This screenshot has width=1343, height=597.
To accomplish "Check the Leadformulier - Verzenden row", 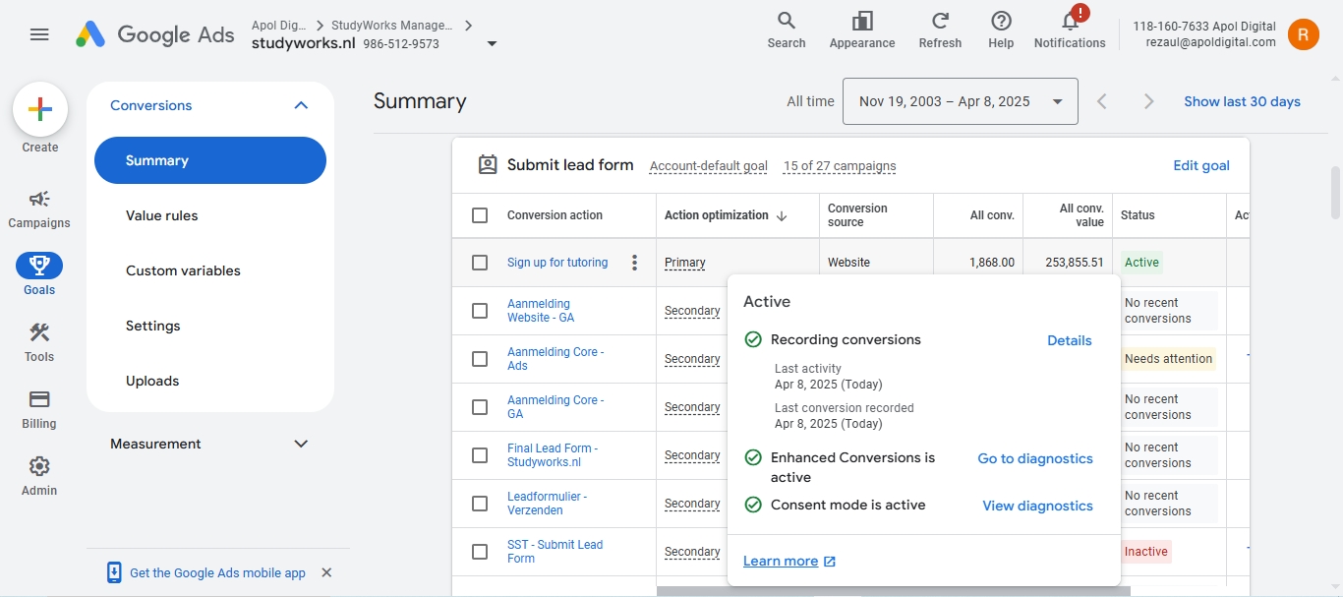I will [x=480, y=504].
